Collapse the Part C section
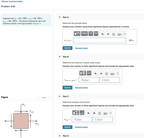Screen dimensions: 144x138 pyautogui.click(x=60, y=96)
